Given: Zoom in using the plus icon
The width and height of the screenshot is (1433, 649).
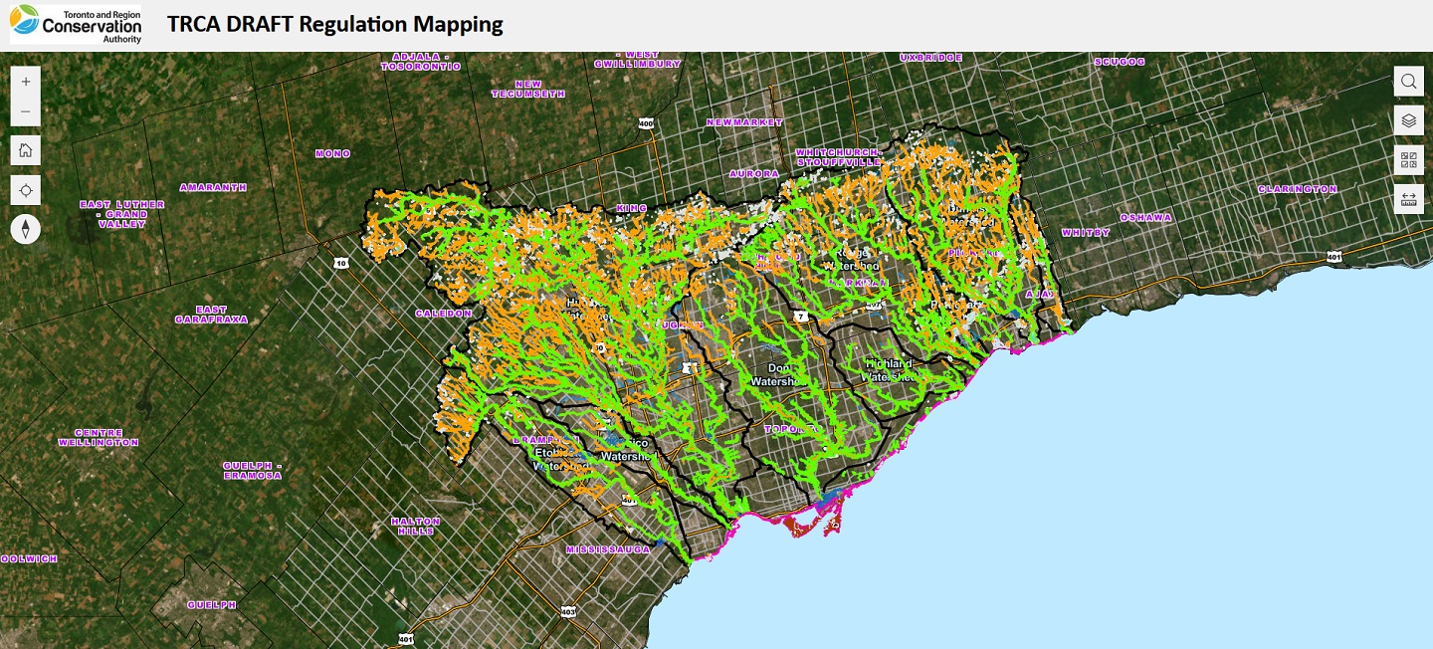Looking at the screenshot, I should pos(24,81).
